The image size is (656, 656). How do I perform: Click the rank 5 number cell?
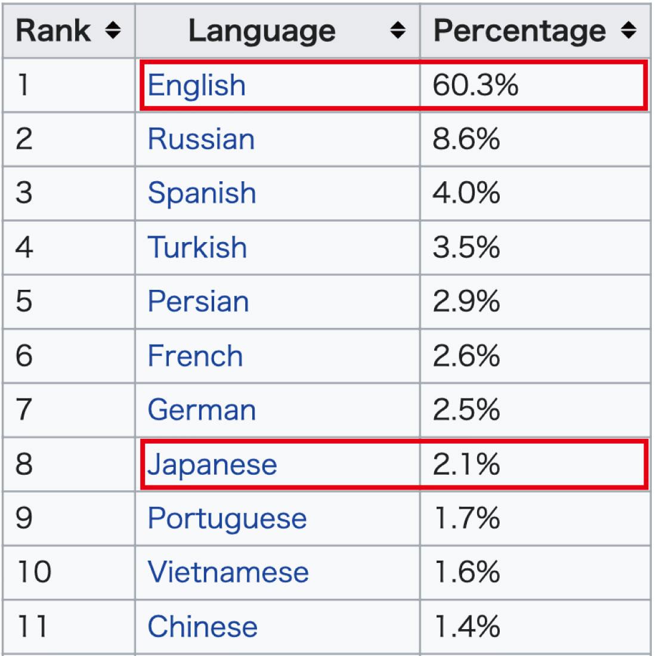(x=24, y=301)
